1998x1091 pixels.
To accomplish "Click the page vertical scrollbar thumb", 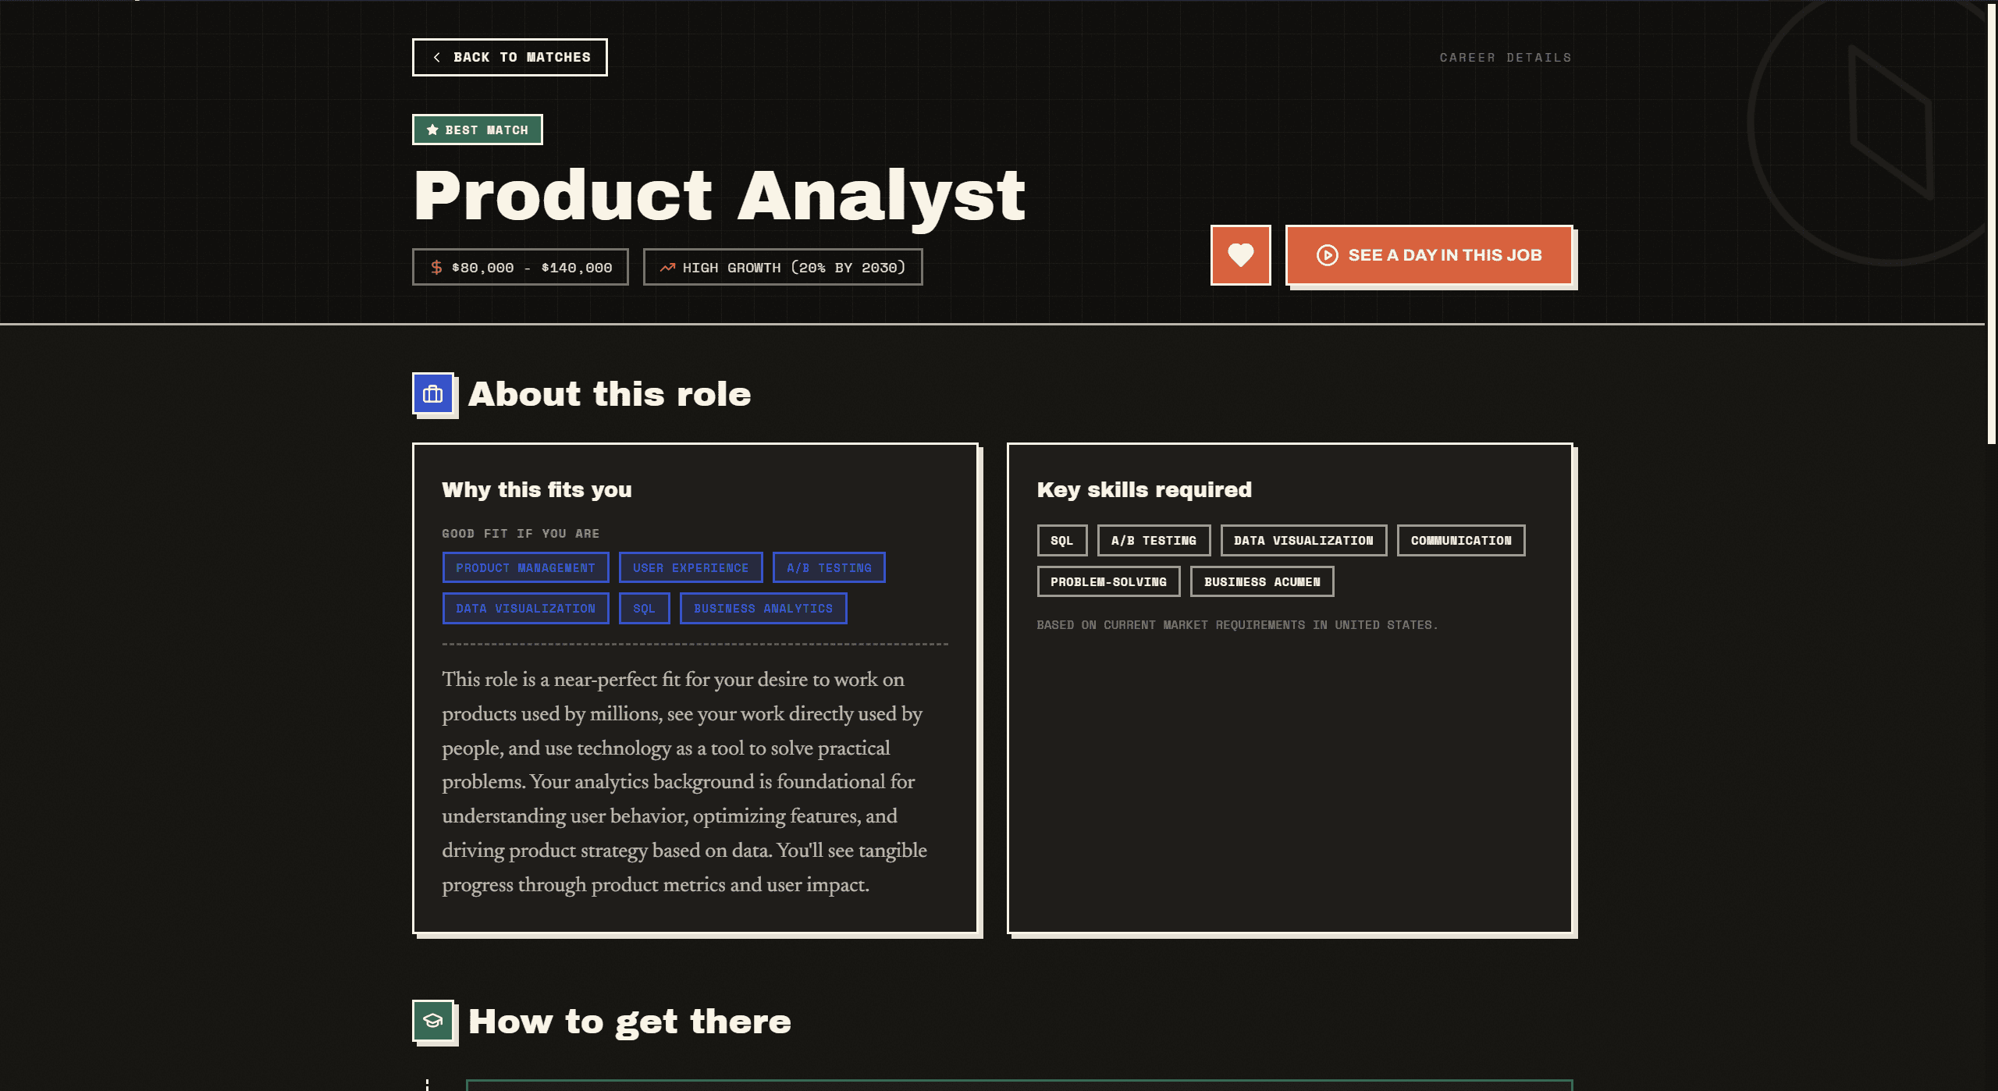I will (x=1992, y=224).
